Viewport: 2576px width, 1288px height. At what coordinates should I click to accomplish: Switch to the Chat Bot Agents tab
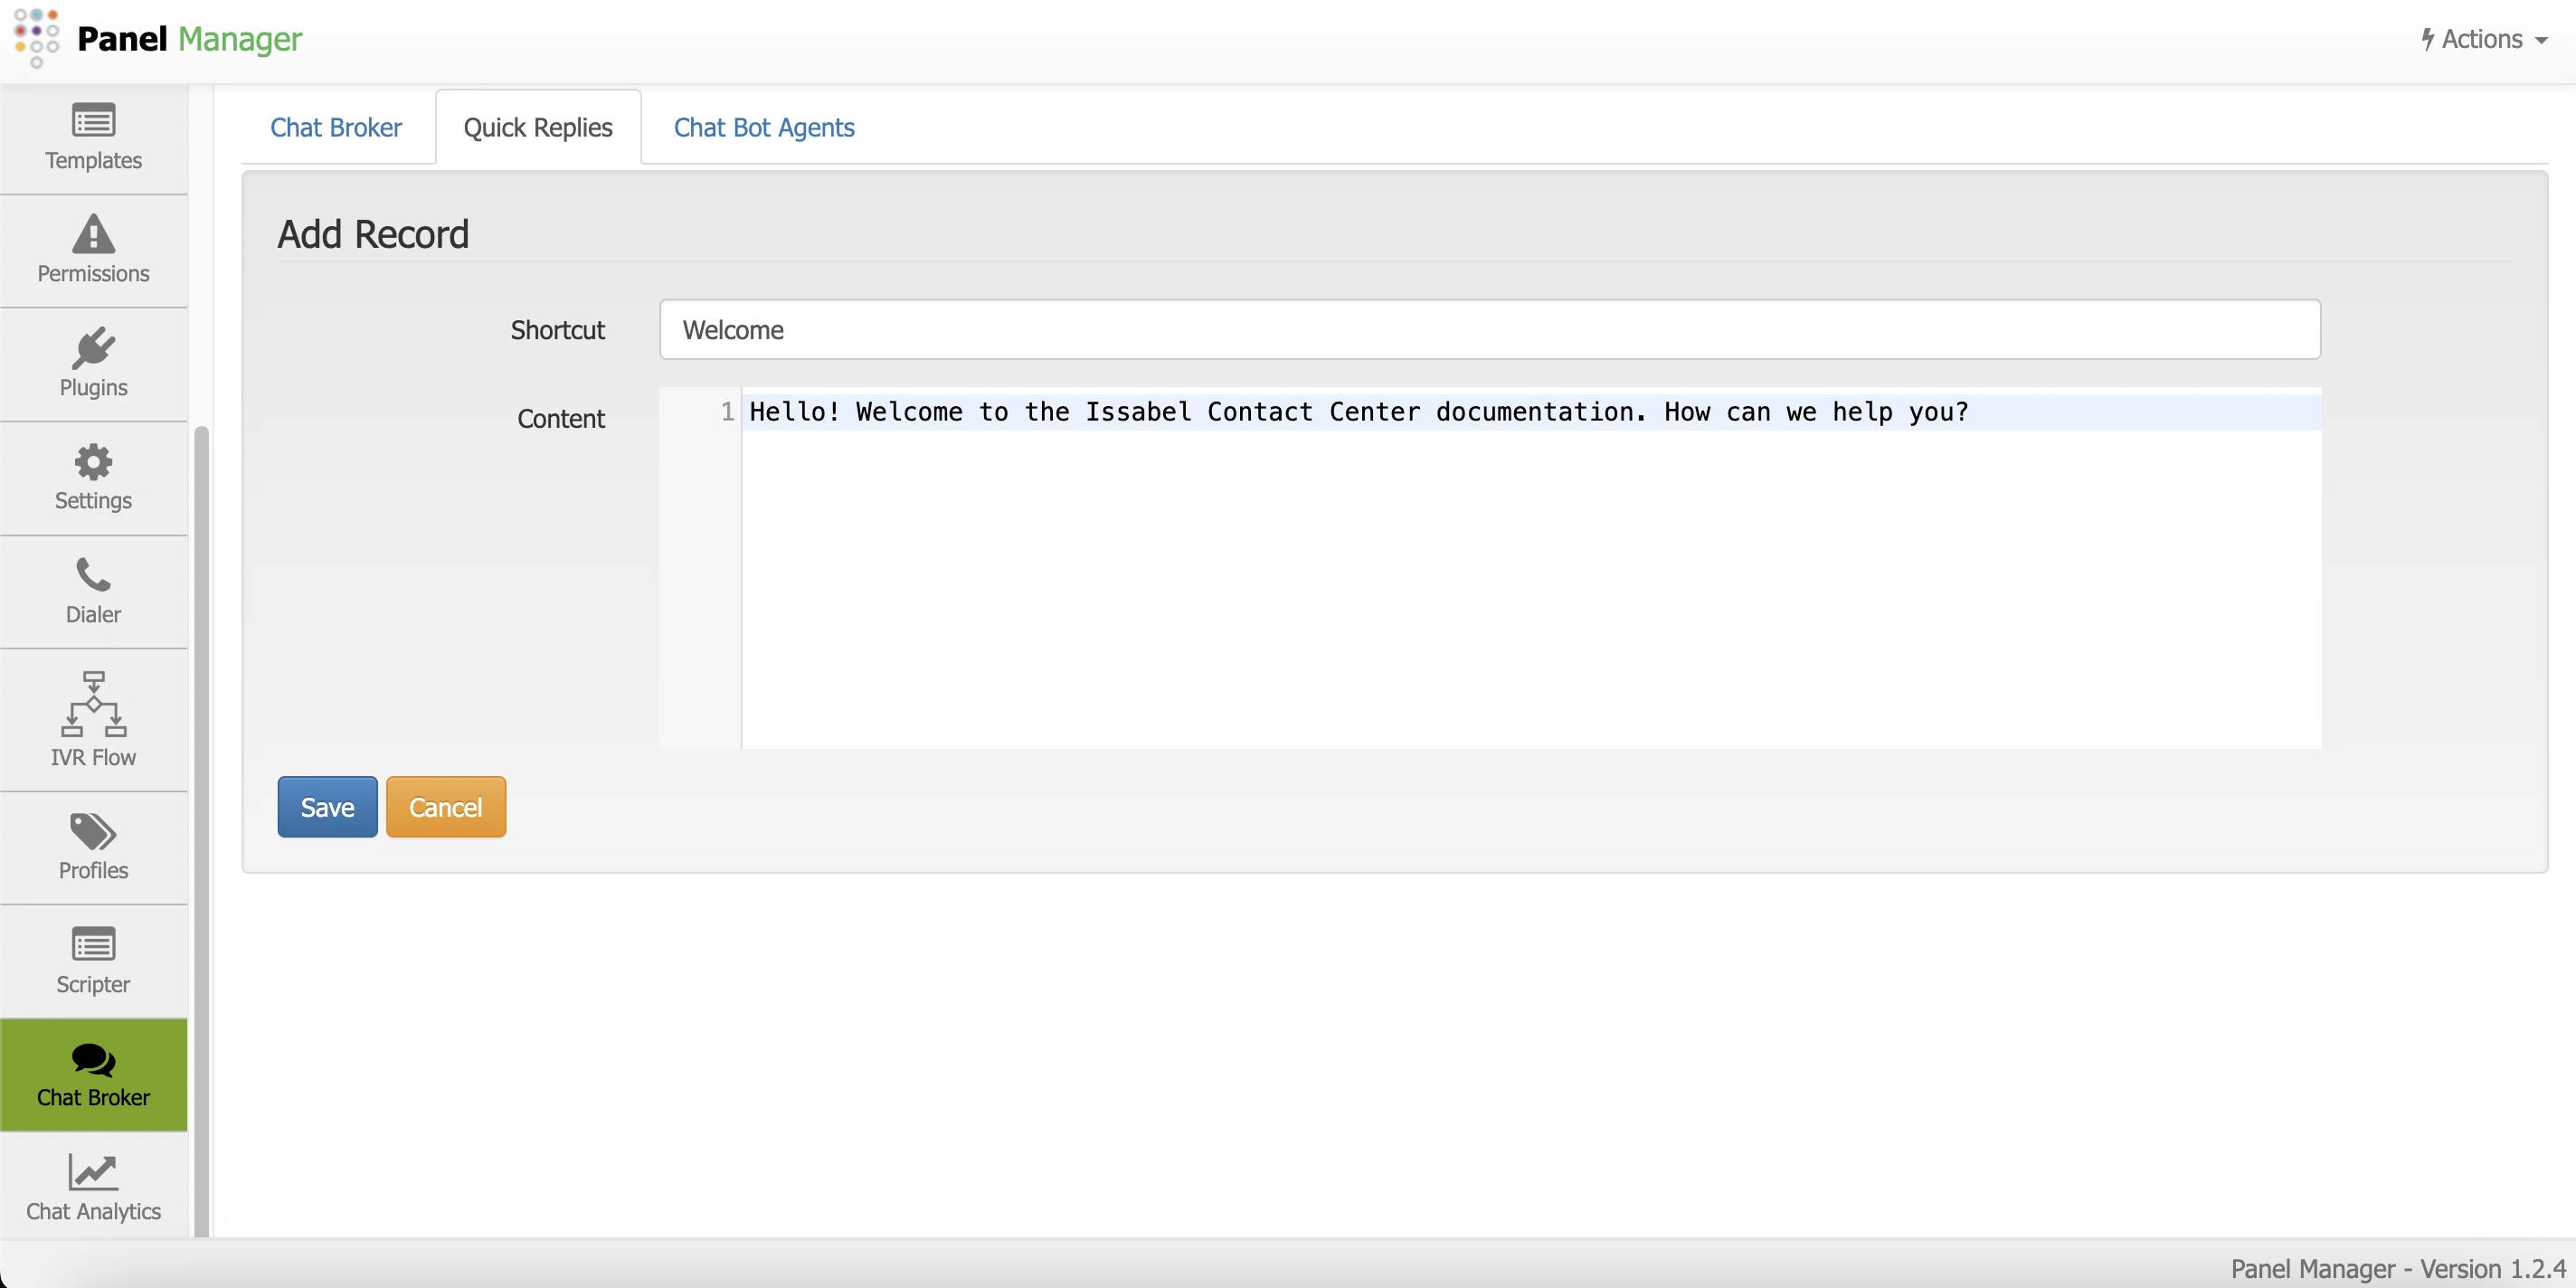[x=764, y=127]
